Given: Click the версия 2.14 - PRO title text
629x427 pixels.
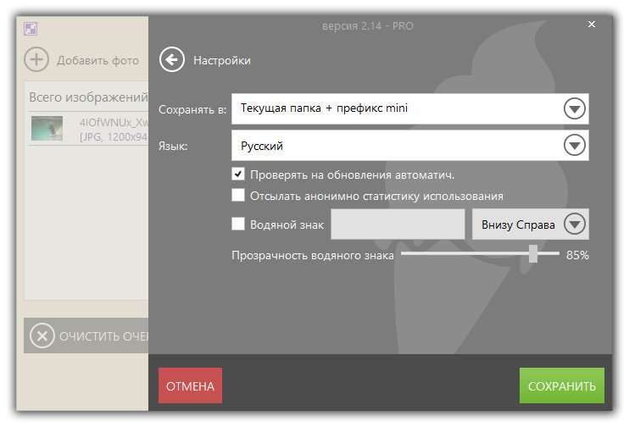Looking at the screenshot, I should [x=367, y=26].
